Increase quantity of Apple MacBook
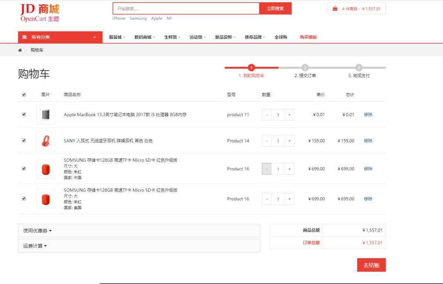The height and width of the screenshot is (284, 443). [x=289, y=115]
